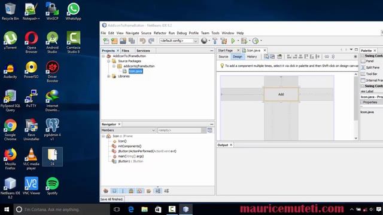Screen dimensions: 383x215
Task: Select Icon.java in Projects tree
Action: (136, 71)
